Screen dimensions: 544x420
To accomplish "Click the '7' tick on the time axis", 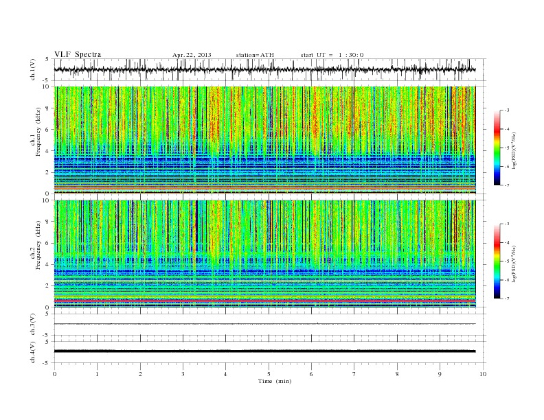I will pos(354,374).
